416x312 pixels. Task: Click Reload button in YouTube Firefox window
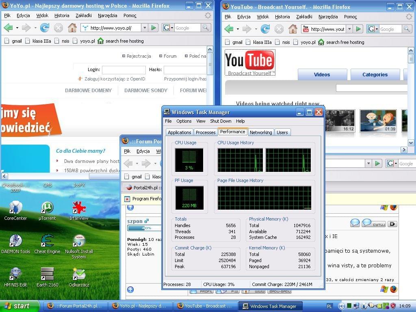tap(265, 29)
